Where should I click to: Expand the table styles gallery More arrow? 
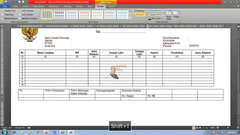pyautogui.click(x=130, y=18)
